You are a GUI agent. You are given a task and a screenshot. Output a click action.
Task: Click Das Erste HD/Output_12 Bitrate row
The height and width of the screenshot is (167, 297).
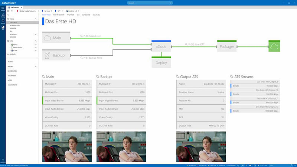[x=255, y=111]
